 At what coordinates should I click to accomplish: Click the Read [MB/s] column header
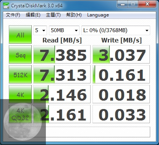pyautogui.click(x=62, y=40)
